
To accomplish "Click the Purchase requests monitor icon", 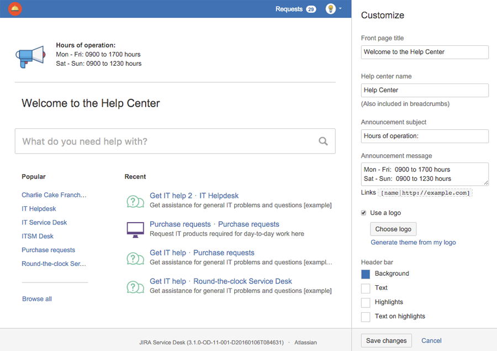I will (x=135, y=229).
